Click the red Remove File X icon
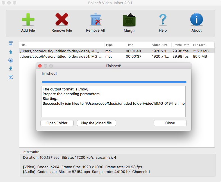This screenshot has width=221, height=182. tap(62, 20)
